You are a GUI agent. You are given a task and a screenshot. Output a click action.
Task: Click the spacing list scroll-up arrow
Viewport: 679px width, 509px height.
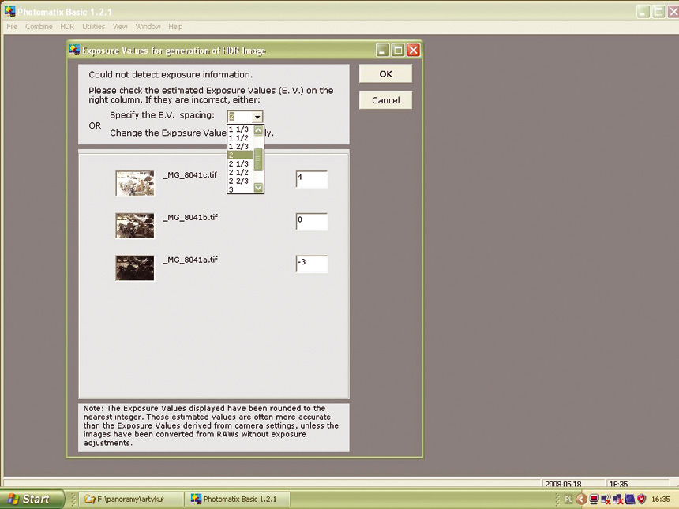point(258,130)
